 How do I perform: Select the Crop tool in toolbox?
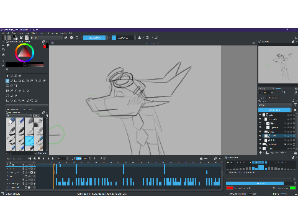click(x=16, y=86)
